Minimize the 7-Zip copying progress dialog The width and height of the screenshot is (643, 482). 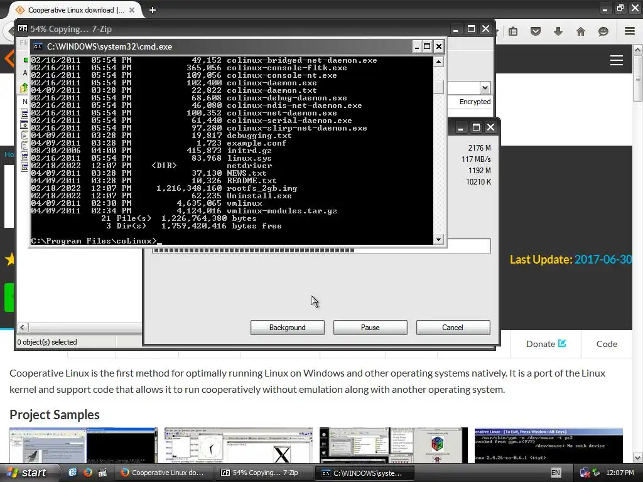click(x=460, y=127)
